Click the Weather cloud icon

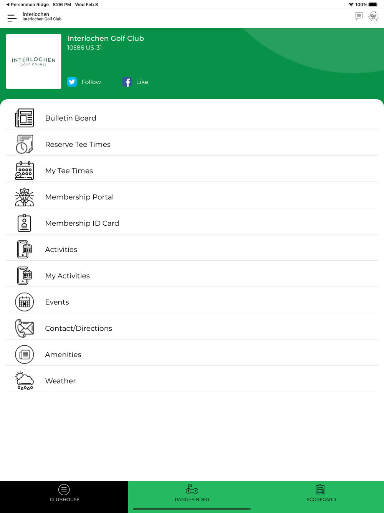(x=25, y=381)
